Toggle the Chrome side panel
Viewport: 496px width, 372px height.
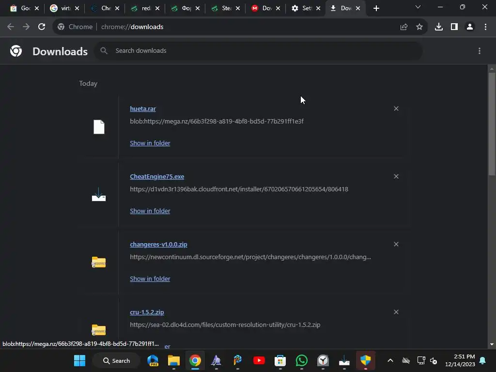454,27
